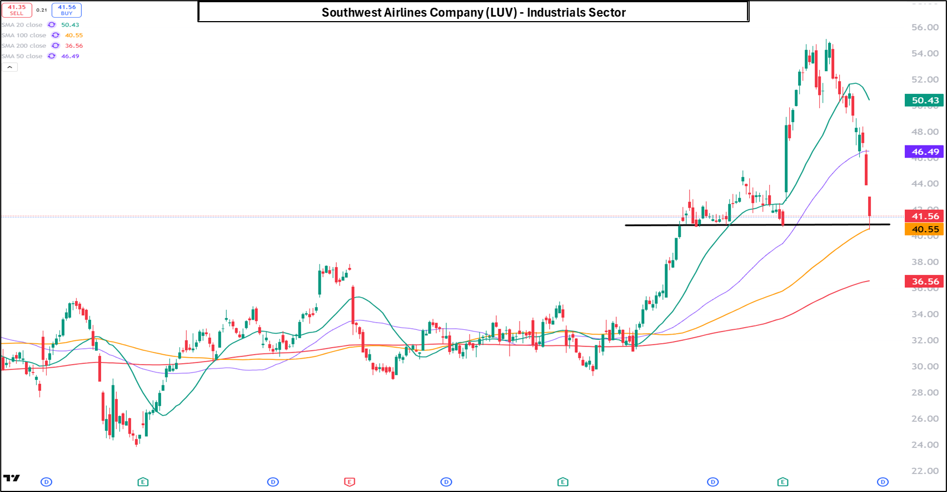Click the 52.00 price axis label

tap(925, 79)
